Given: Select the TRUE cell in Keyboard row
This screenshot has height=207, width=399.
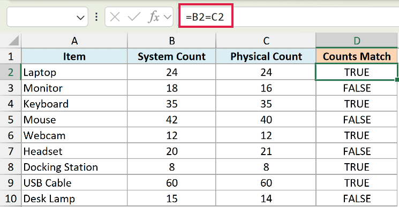Looking at the screenshot, I should [x=357, y=104].
